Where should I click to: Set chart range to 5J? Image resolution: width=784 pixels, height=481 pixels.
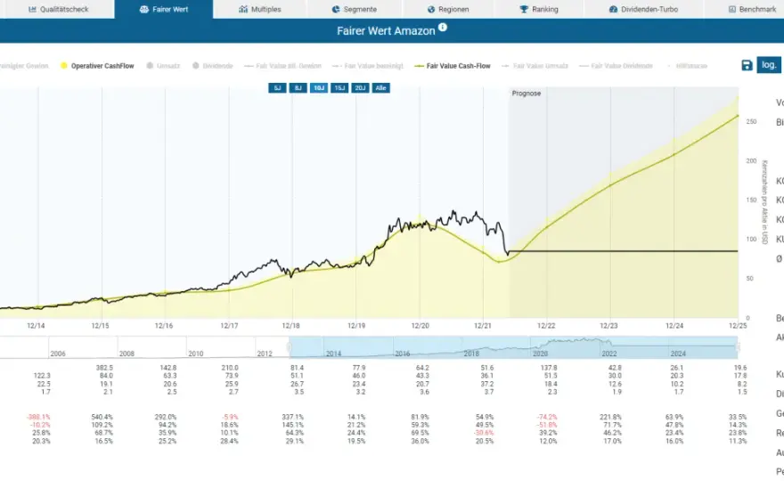[277, 88]
